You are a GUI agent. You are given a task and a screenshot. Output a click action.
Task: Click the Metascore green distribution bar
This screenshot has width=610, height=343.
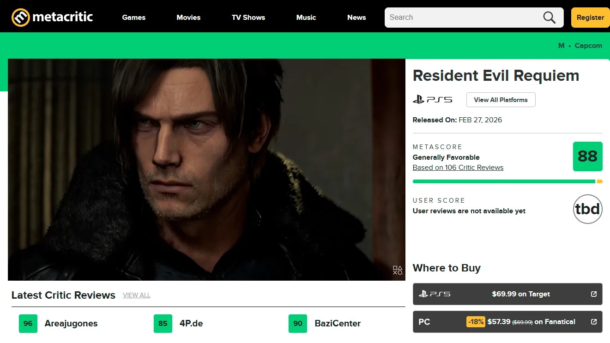[x=504, y=181]
